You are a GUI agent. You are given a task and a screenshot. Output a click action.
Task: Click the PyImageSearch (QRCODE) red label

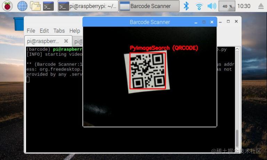164,48
